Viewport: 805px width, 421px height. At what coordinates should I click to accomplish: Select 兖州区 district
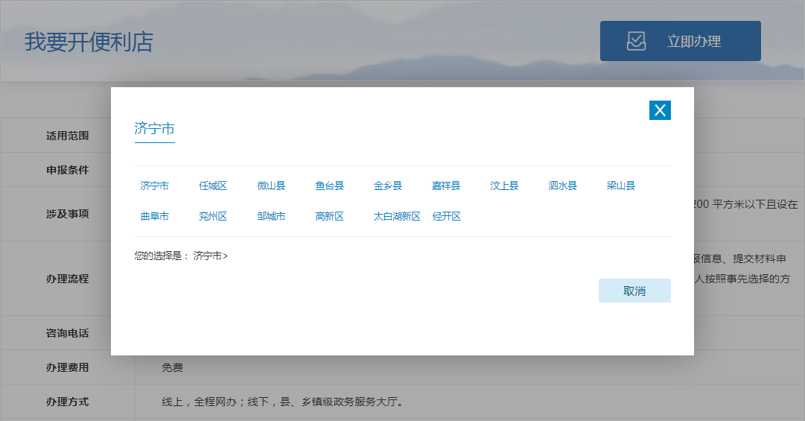(212, 216)
